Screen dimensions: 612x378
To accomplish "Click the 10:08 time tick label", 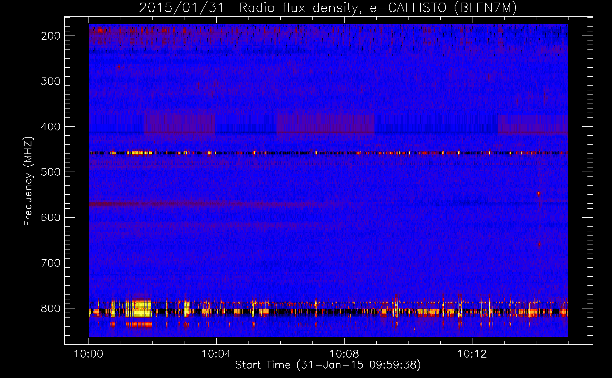I will (344, 354).
